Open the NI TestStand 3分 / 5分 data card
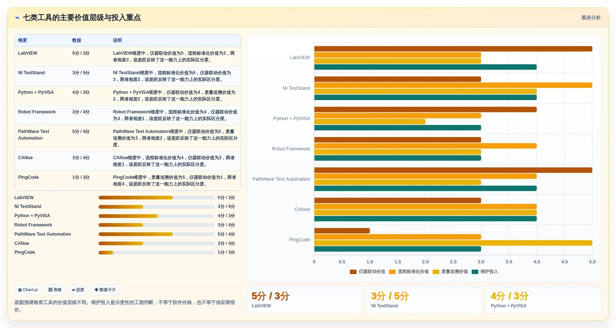The width and height of the screenshot is (616, 328). 424,300
